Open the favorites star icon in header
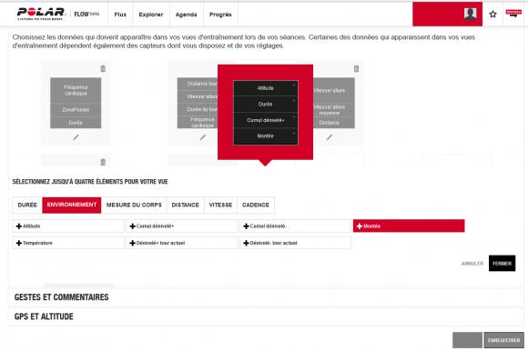Image resolution: width=528 pixels, height=351 pixels. click(492, 15)
